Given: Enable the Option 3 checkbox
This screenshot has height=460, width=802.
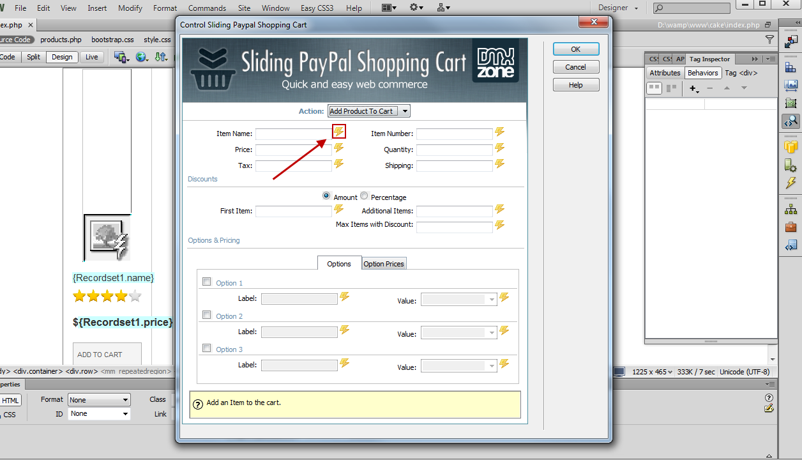Looking at the screenshot, I should pyautogui.click(x=206, y=348).
